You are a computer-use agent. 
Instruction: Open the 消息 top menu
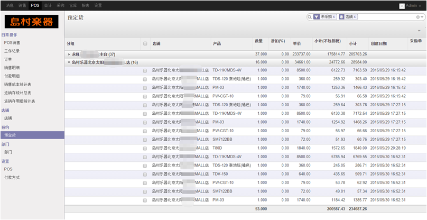pyautogui.click(x=10, y=5)
